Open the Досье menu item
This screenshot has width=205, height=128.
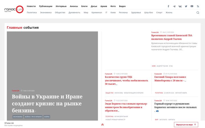pos(94,6)
